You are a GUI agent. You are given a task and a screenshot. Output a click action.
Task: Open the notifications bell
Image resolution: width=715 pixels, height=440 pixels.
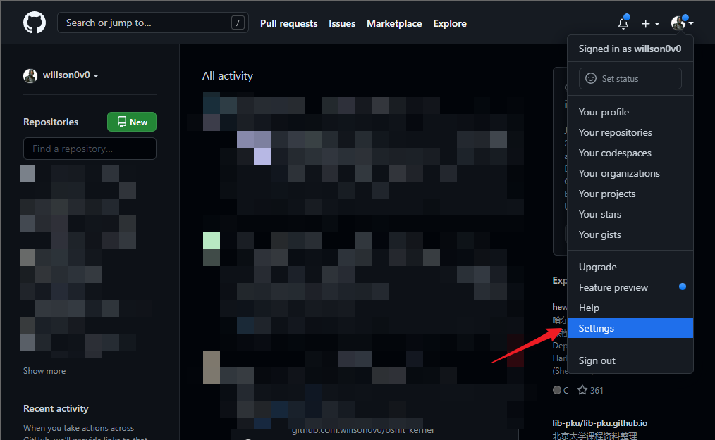click(623, 23)
